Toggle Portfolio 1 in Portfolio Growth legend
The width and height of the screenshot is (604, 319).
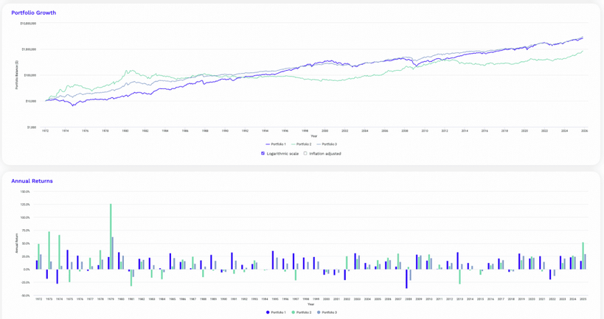pos(276,144)
